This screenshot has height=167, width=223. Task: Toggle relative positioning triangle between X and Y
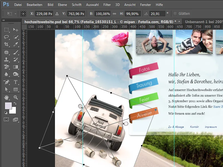click(57, 14)
